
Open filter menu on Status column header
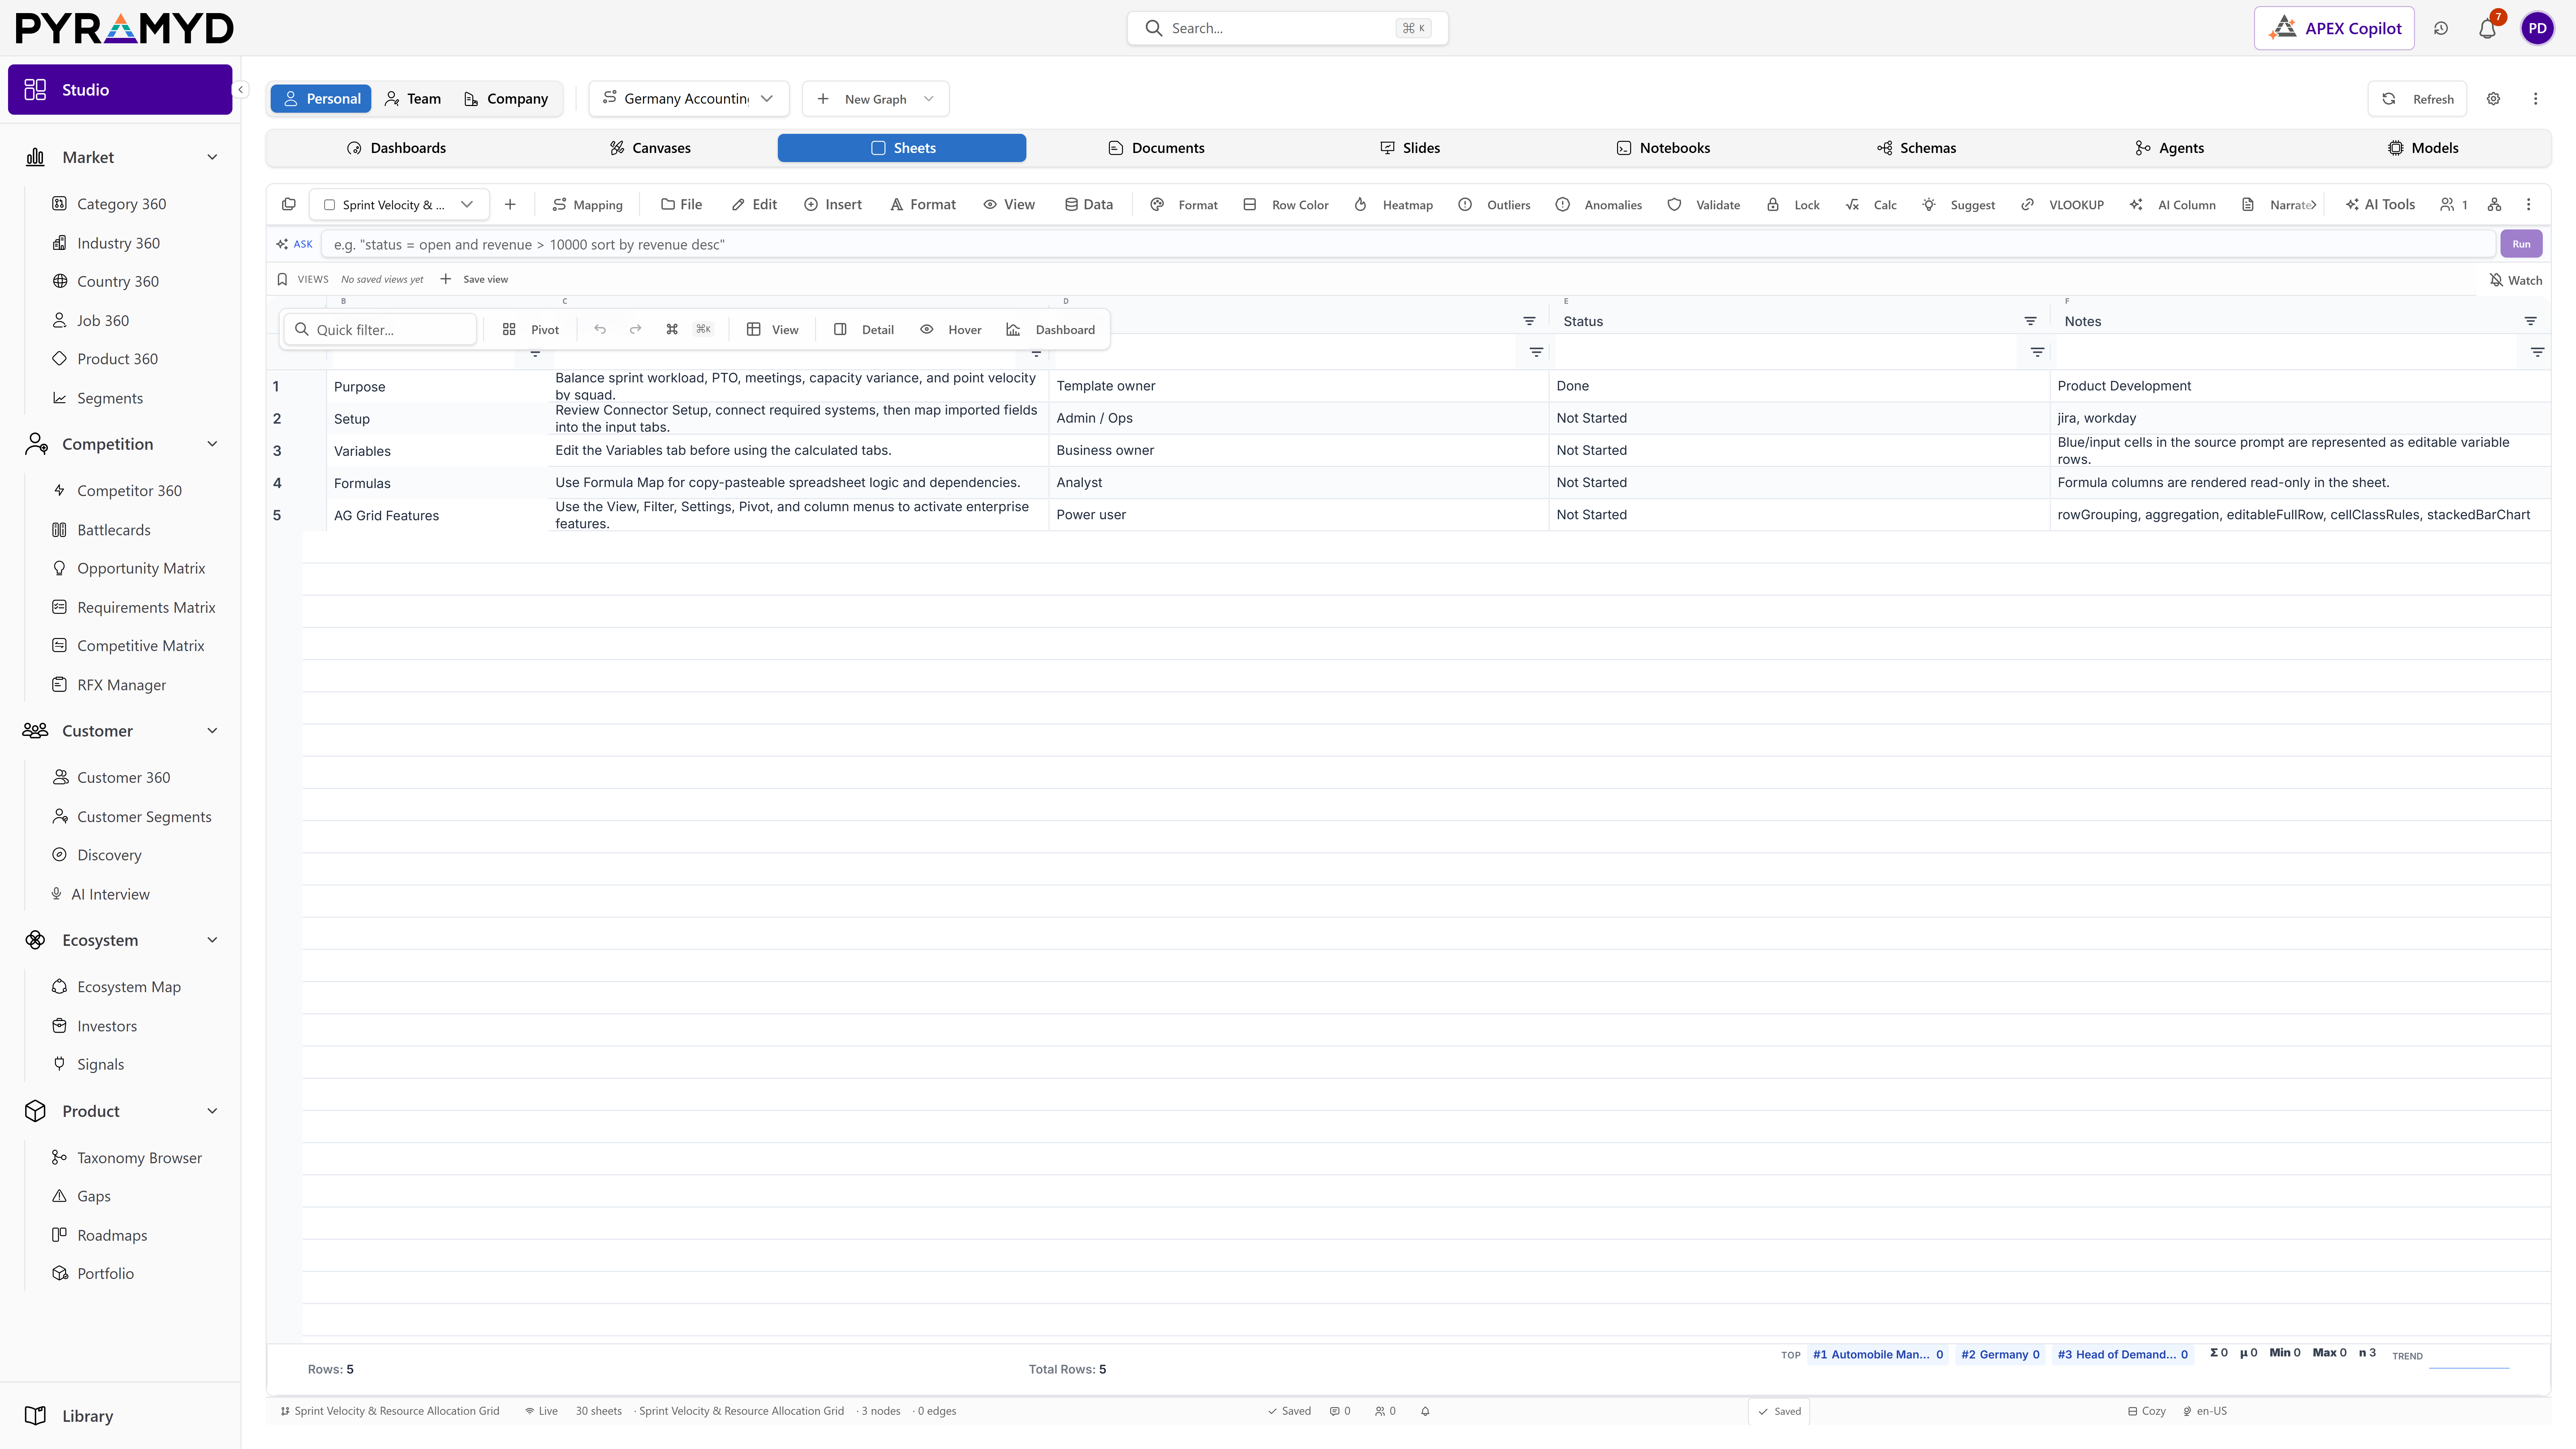[2030, 321]
